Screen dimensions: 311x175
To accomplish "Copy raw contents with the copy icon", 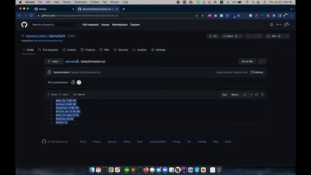I will 257,95.
